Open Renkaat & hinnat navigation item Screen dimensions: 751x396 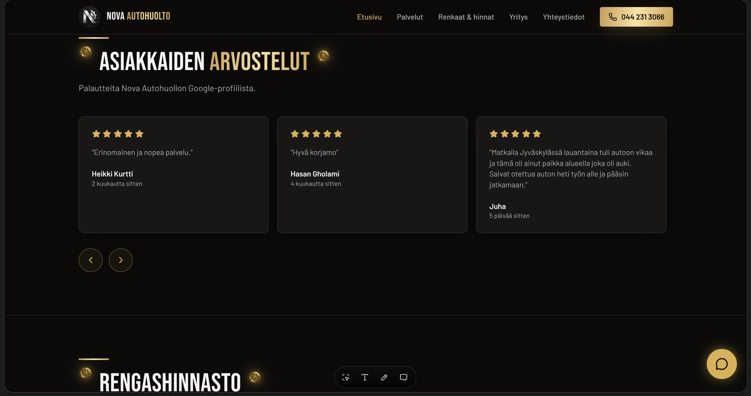(x=466, y=17)
